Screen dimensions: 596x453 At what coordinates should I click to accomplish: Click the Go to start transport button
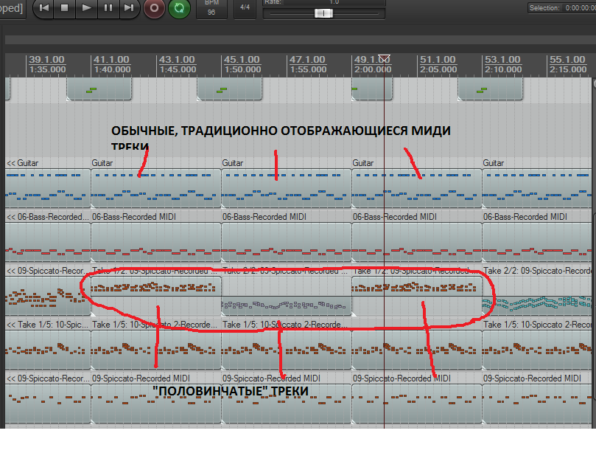click(43, 7)
